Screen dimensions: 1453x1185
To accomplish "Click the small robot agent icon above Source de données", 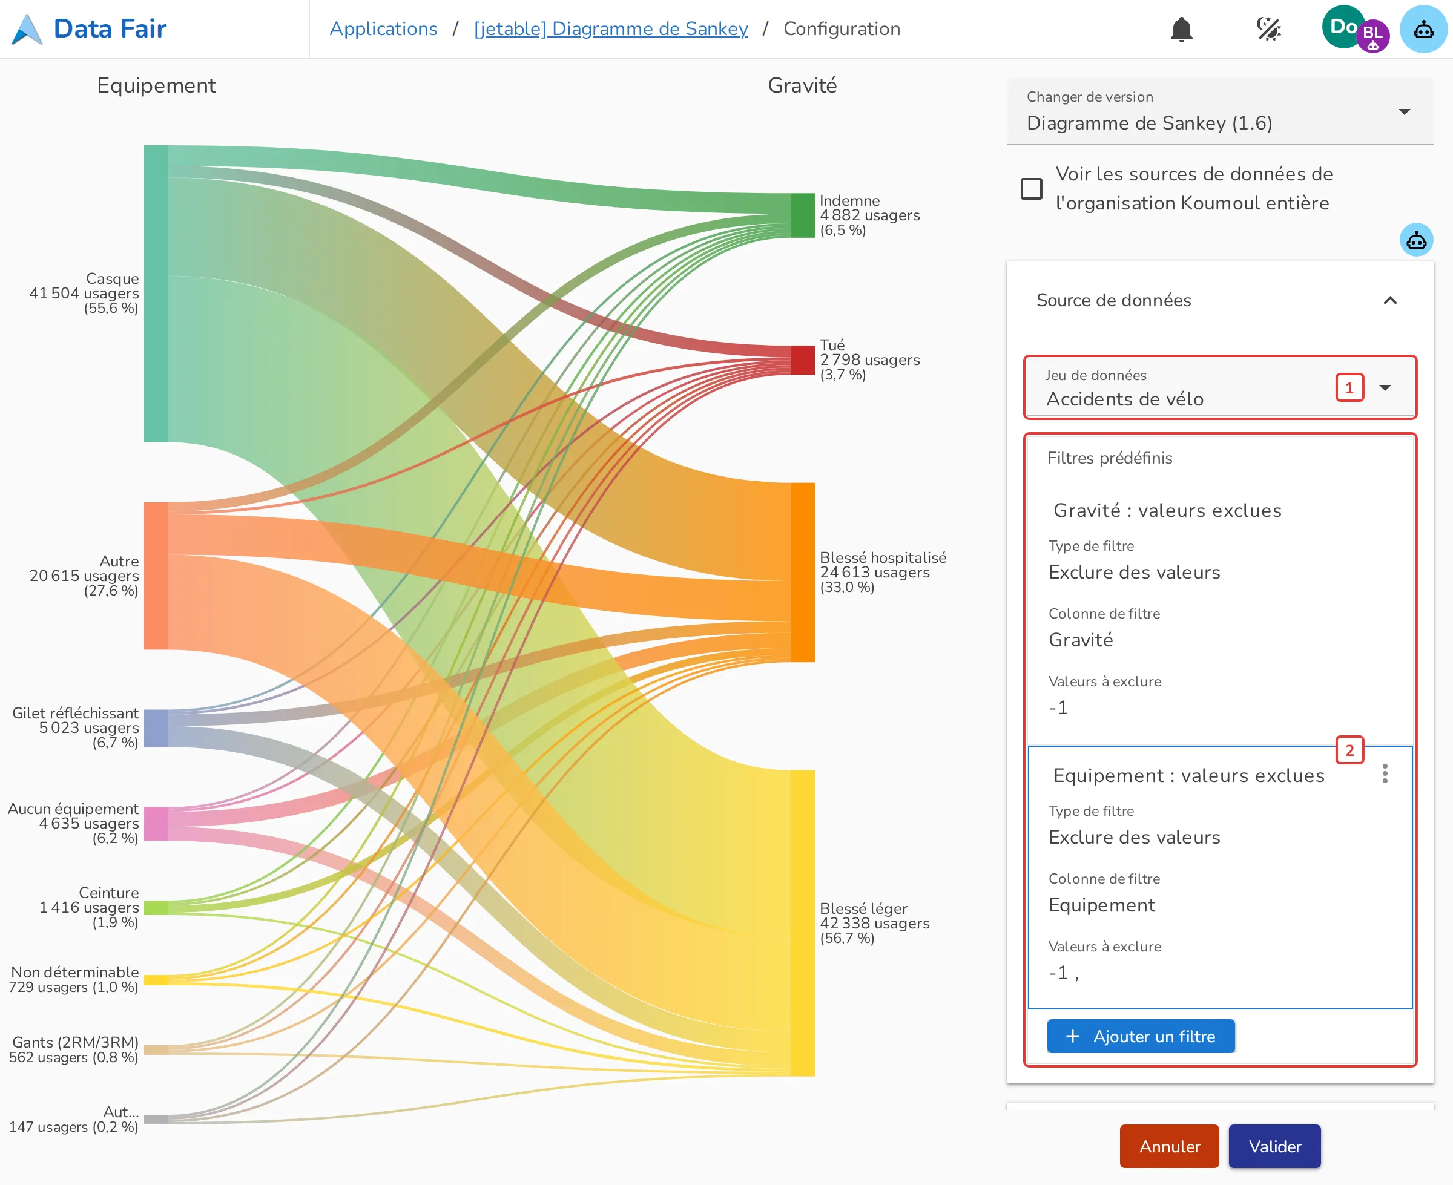I will (1416, 240).
